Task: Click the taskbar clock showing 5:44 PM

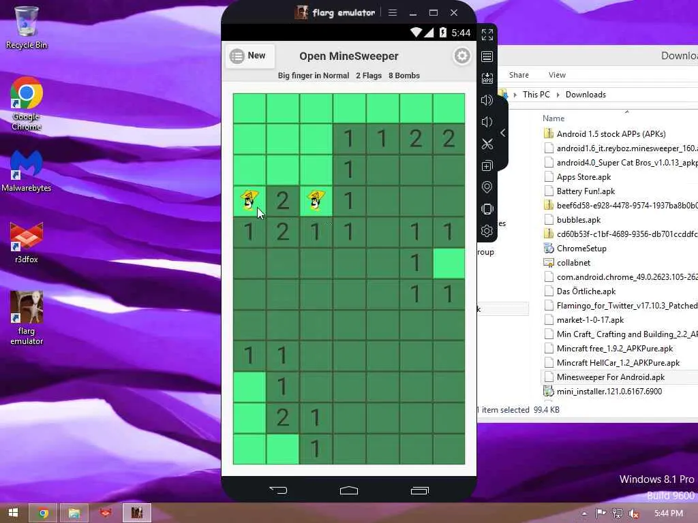Action: coord(669,513)
